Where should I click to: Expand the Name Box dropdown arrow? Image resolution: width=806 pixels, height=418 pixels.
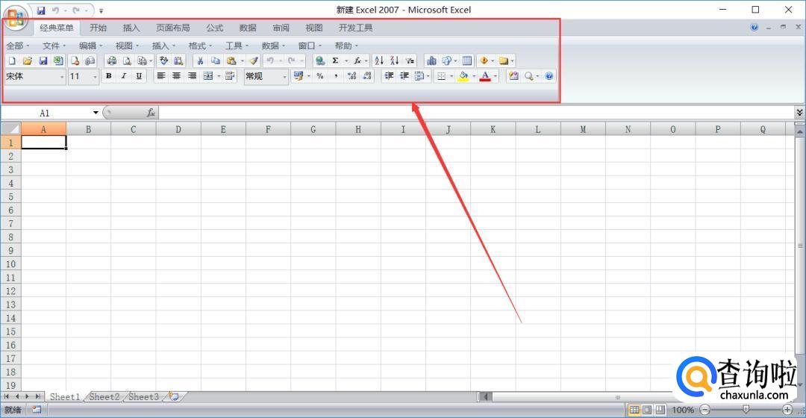click(x=96, y=113)
